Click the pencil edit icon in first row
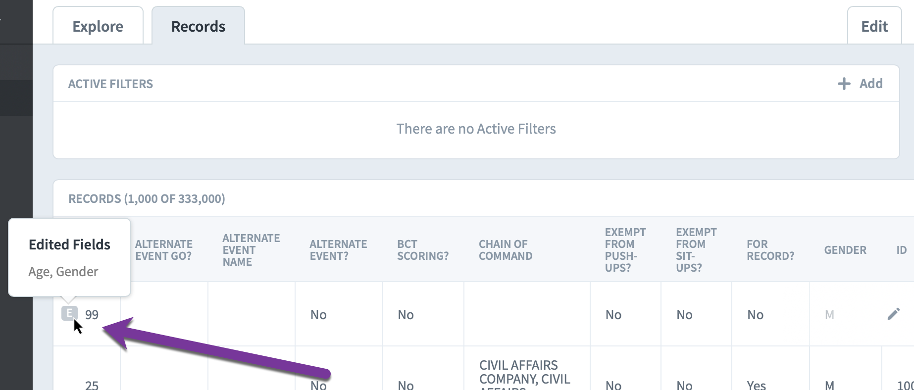The image size is (914, 390). (893, 314)
